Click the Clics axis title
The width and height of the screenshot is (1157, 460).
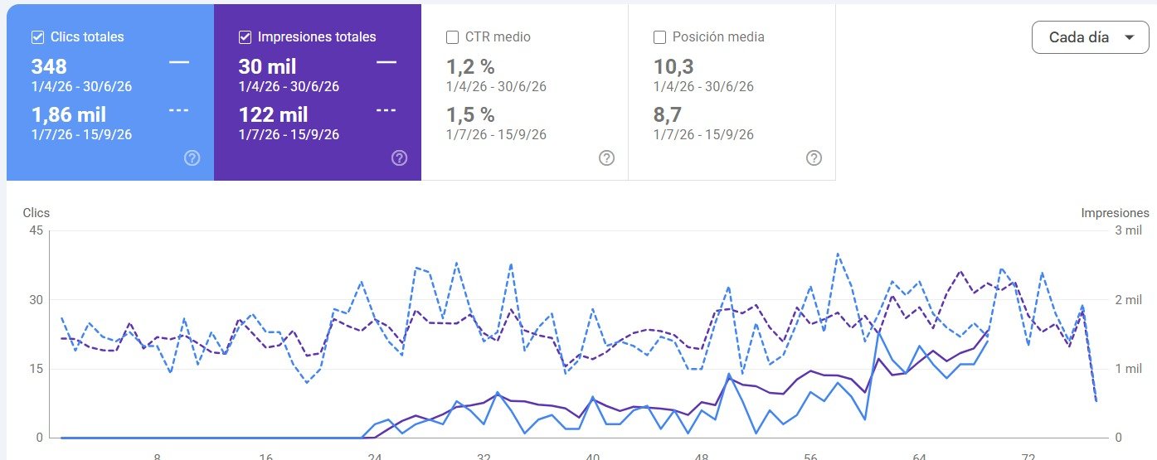click(36, 213)
